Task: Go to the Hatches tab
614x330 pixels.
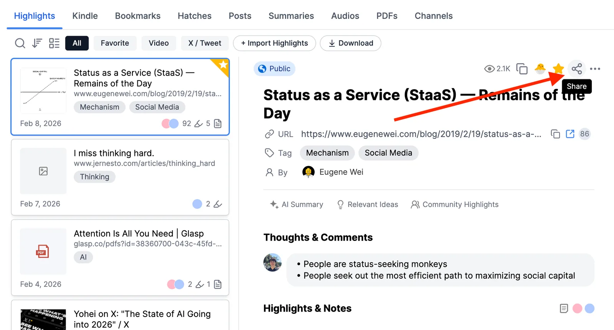Action: pyautogui.click(x=195, y=16)
